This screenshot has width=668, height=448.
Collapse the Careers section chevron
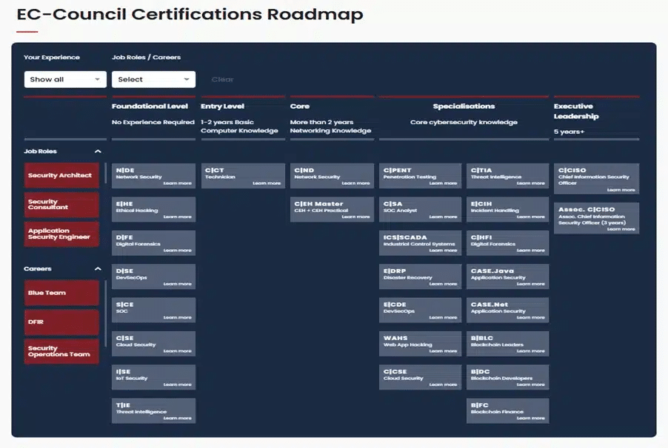[x=98, y=269]
